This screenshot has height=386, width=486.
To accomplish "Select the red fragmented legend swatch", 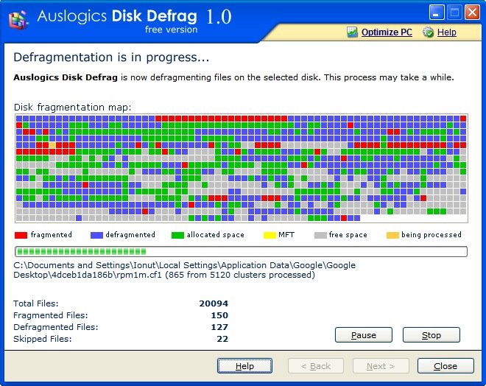I will pyautogui.click(x=21, y=235).
